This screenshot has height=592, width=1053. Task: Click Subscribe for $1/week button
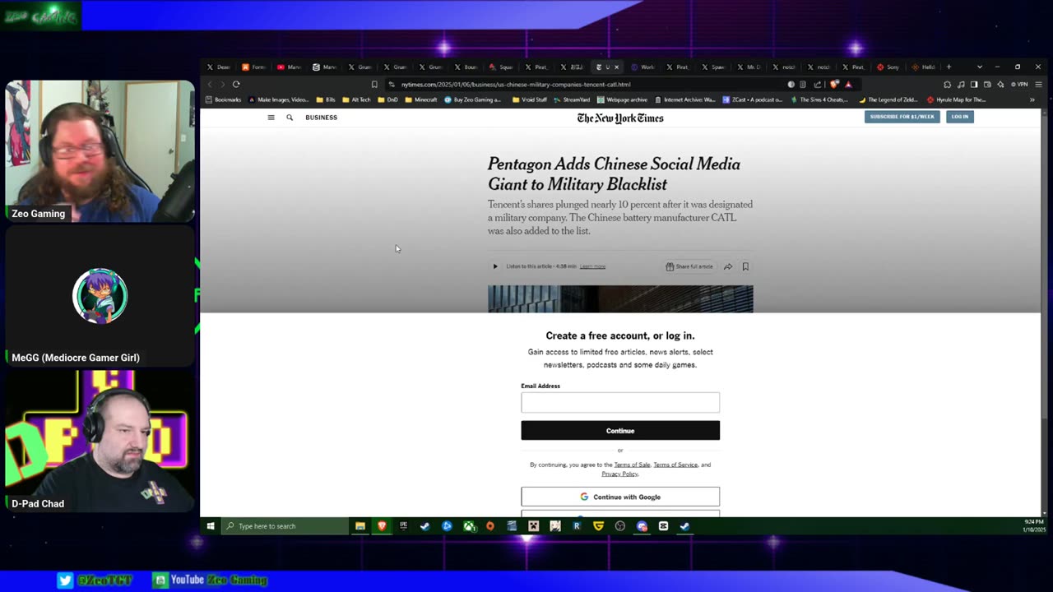[x=902, y=117]
